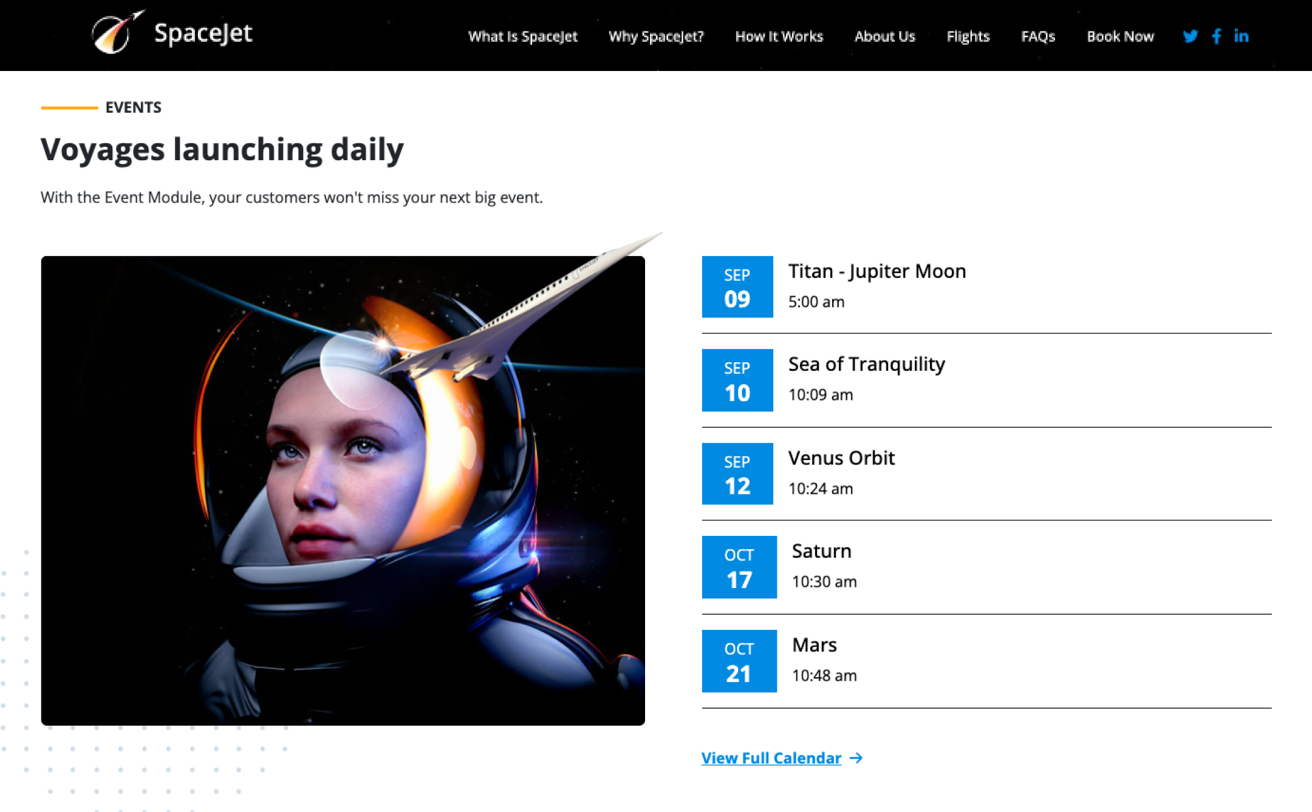Viewport: 1312px width, 812px height.
Task: Click the EVENTS section label
Action: 134,107
